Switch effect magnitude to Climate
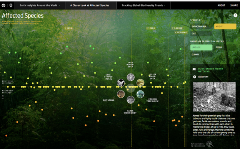 coord(202,54)
